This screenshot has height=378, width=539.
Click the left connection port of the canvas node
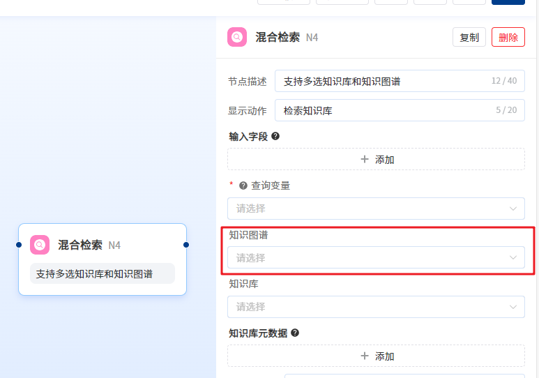[x=19, y=245]
